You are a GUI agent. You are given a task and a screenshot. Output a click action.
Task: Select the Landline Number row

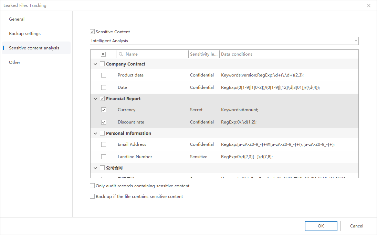(x=135, y=157)
